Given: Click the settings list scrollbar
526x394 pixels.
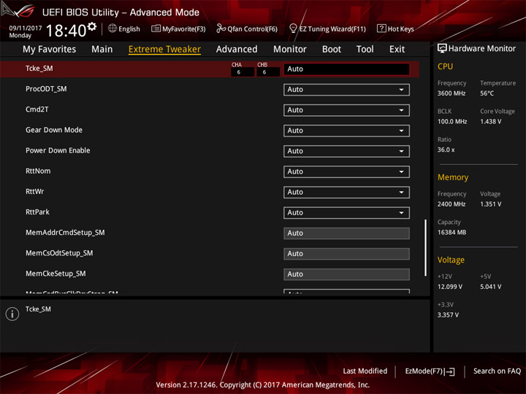Looking at the screenshot, I should click(x=425, y=247).
